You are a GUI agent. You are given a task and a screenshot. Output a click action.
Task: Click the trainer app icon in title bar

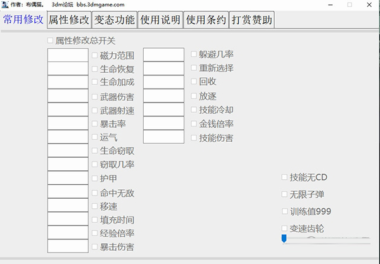(5, 4)
